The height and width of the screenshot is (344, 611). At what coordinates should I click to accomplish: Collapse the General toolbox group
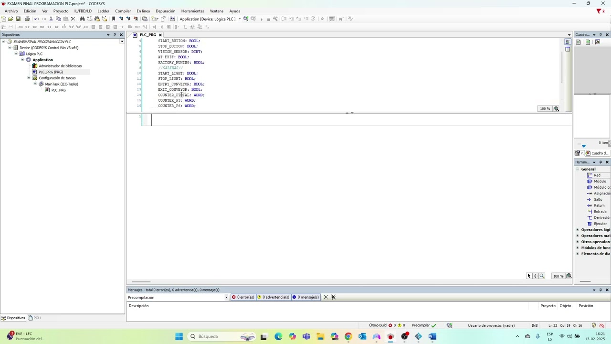point(578,169)
